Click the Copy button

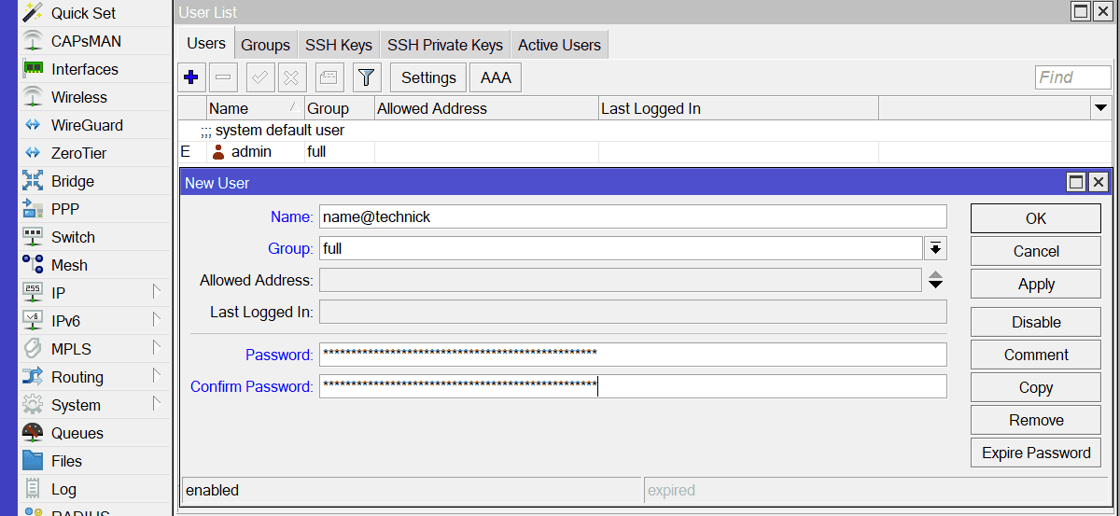click(1036, 387)
